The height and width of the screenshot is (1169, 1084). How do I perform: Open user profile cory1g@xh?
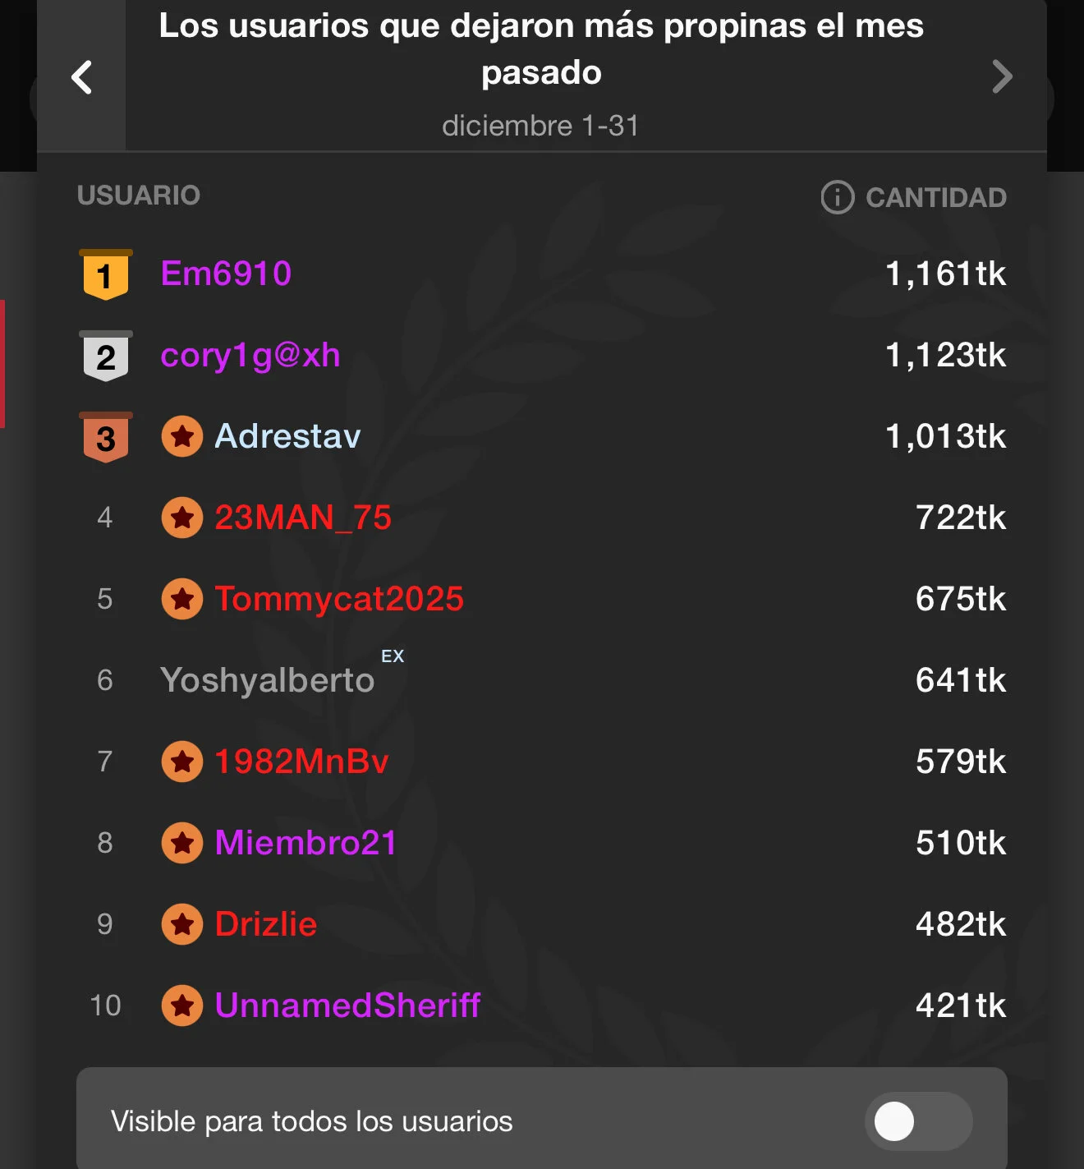pyautogui.click(x=250, y=355)
